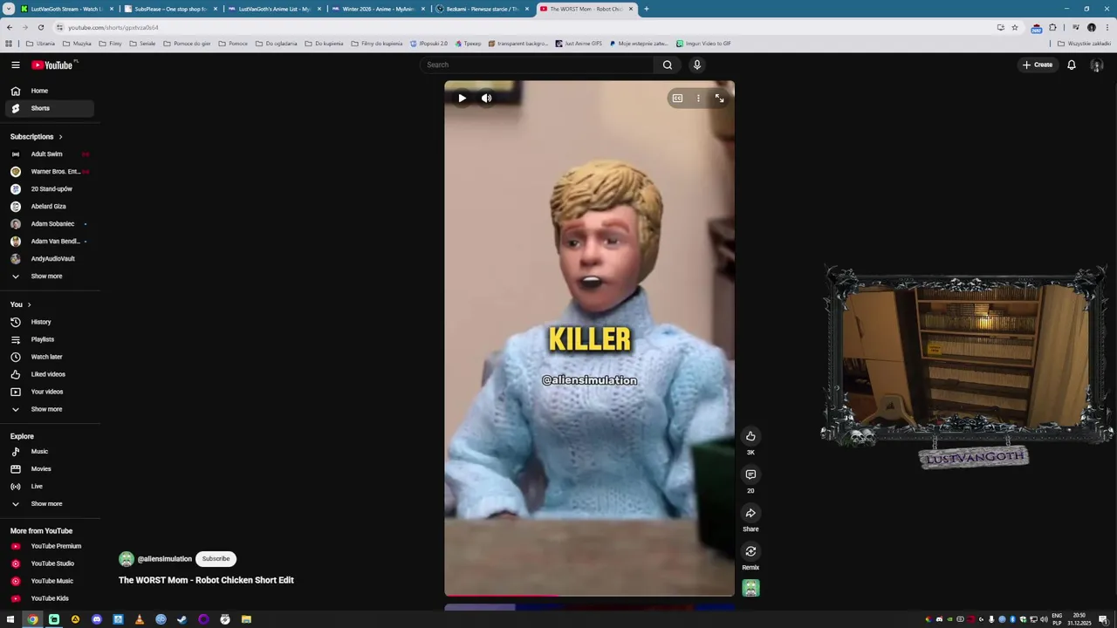The height and width of the screenshot is (628, 1117).
Task: Open the notifications bell
Action: (x=1072, y=65)
